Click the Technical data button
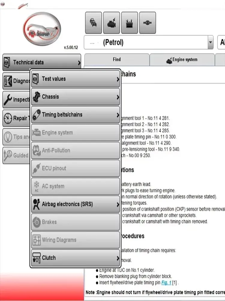 (42, 62)
